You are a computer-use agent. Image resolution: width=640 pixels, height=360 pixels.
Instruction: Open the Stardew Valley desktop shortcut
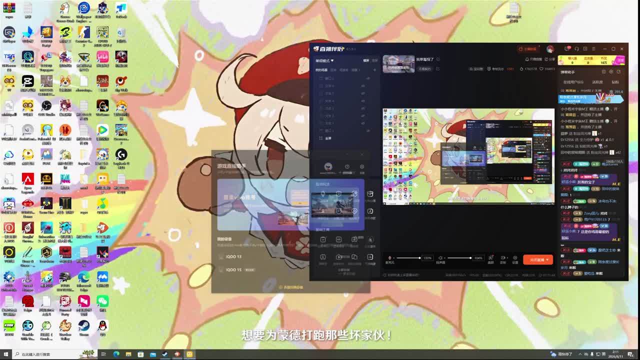(65, 329)
